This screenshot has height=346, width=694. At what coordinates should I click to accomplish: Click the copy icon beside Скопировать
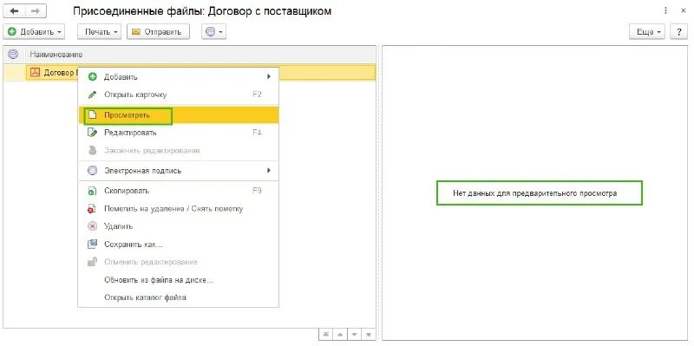[92, 191]
